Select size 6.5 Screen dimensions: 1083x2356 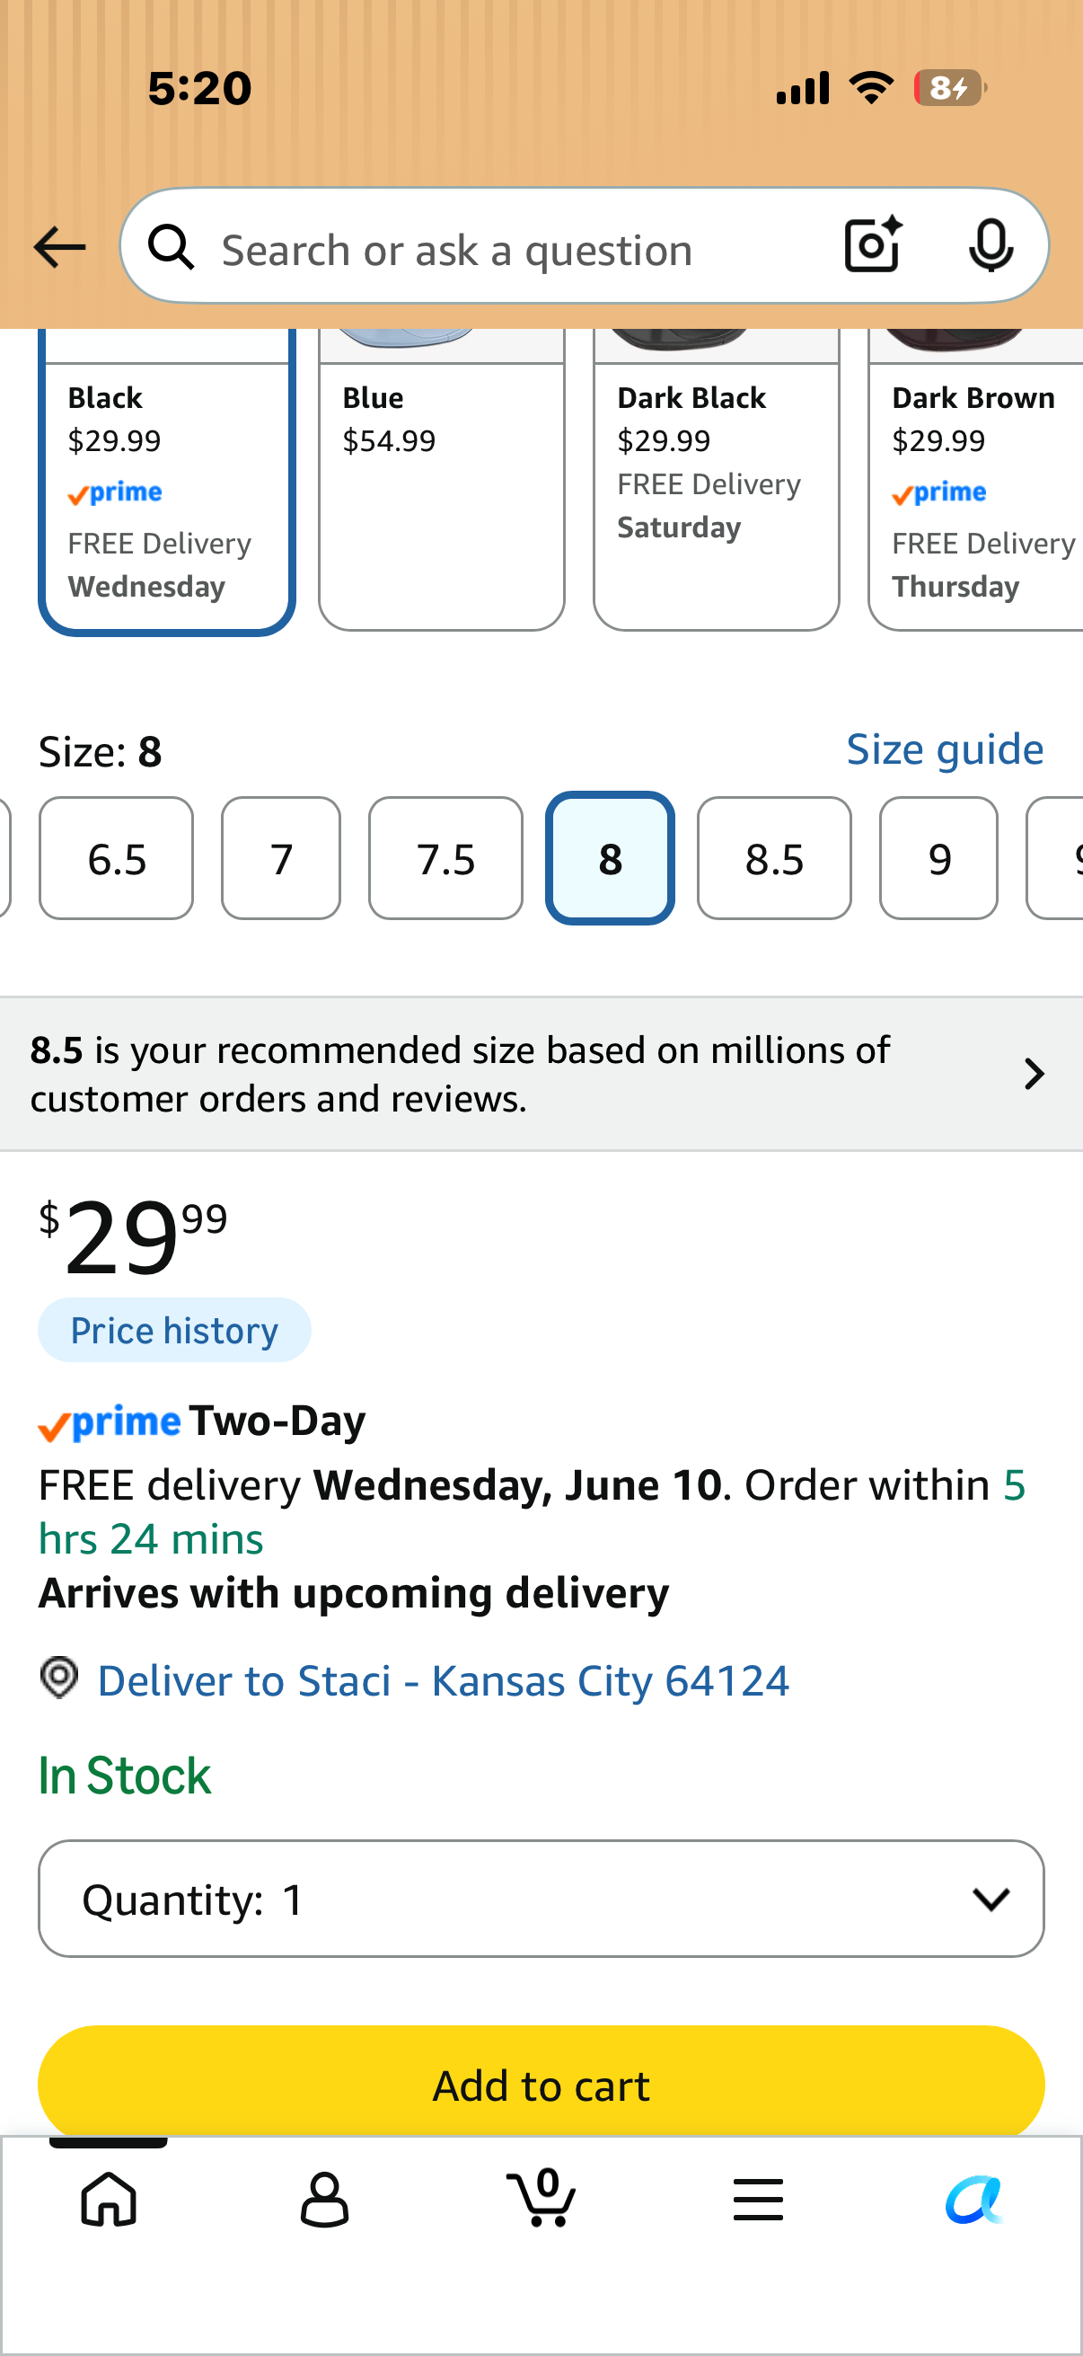116,858
